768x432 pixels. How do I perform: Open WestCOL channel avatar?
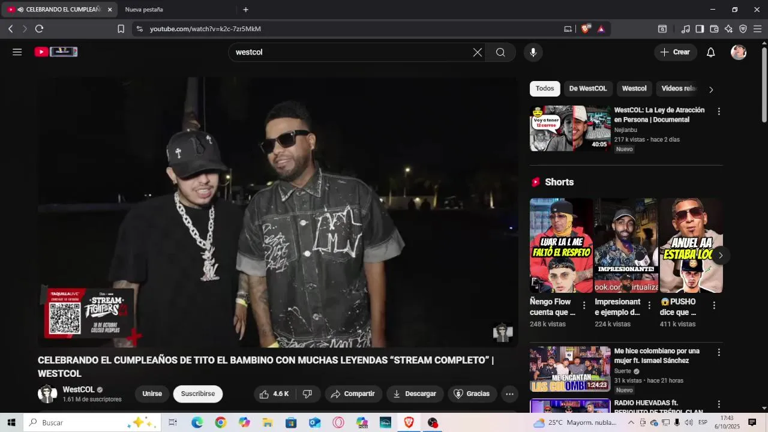pos(47,394)
